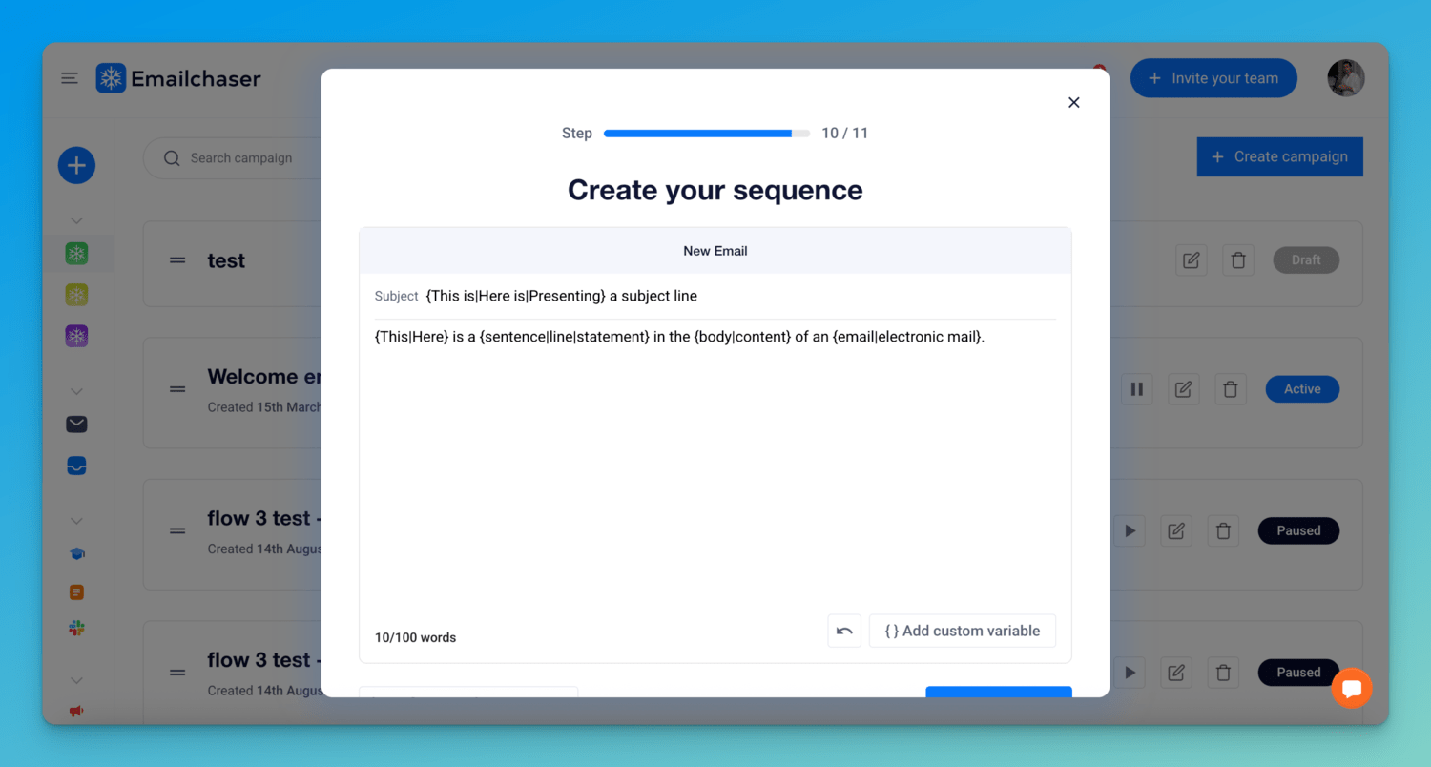The image size is (1431, 767).
Task: Select the purple snowflake workspace icon
Action: point(76,336)
